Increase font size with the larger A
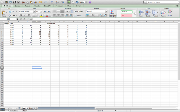This screenshot has width=180, height=112. 45,12
